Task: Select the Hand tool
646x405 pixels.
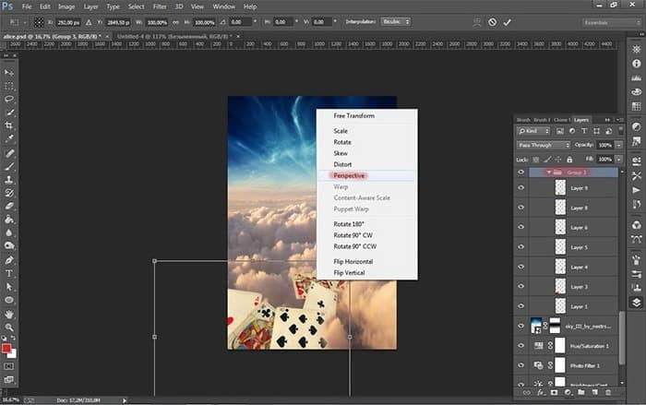Action: [x=10, y=314]
